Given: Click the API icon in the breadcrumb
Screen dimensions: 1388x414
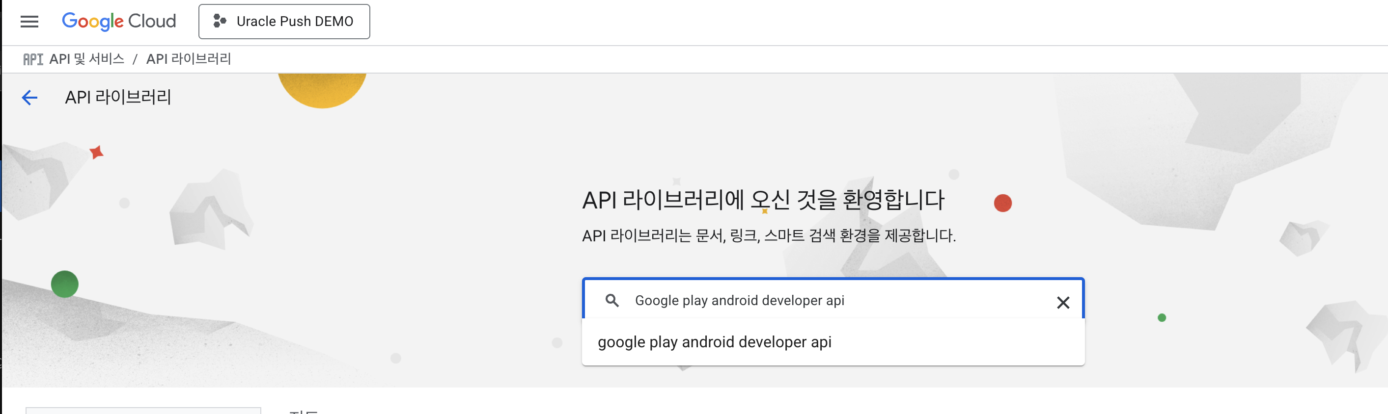Looking at the screenshot, I should click(33, 59).
